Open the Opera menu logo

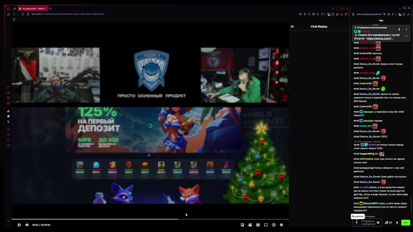tap(8, 9)
